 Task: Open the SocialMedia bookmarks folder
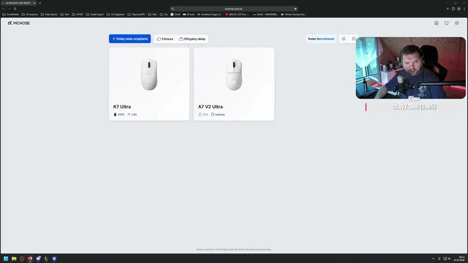pyautogui.click(x=10, y=14)
